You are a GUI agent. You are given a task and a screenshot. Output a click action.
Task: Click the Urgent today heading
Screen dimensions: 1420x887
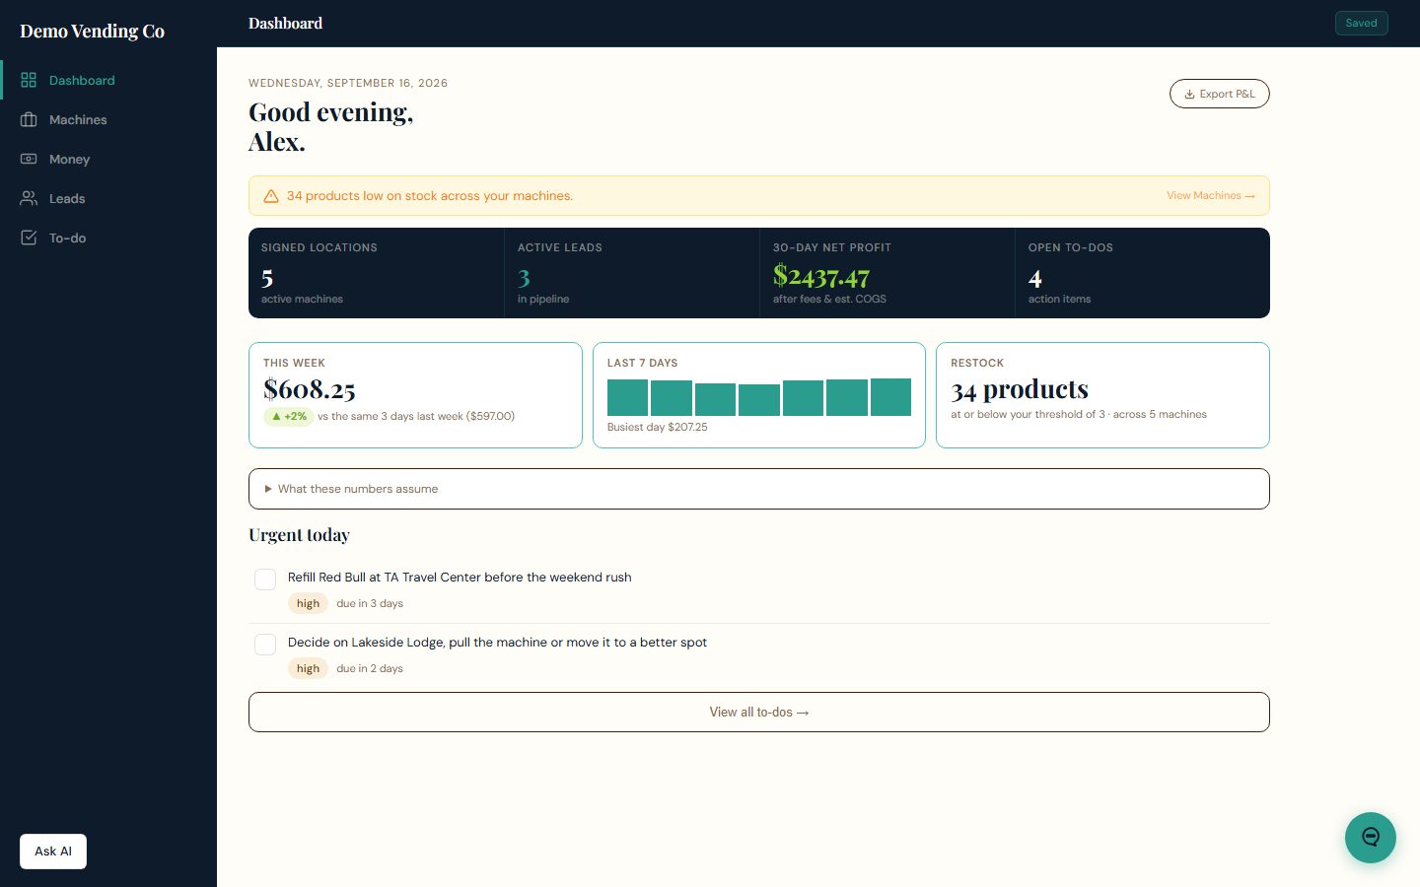299,535
